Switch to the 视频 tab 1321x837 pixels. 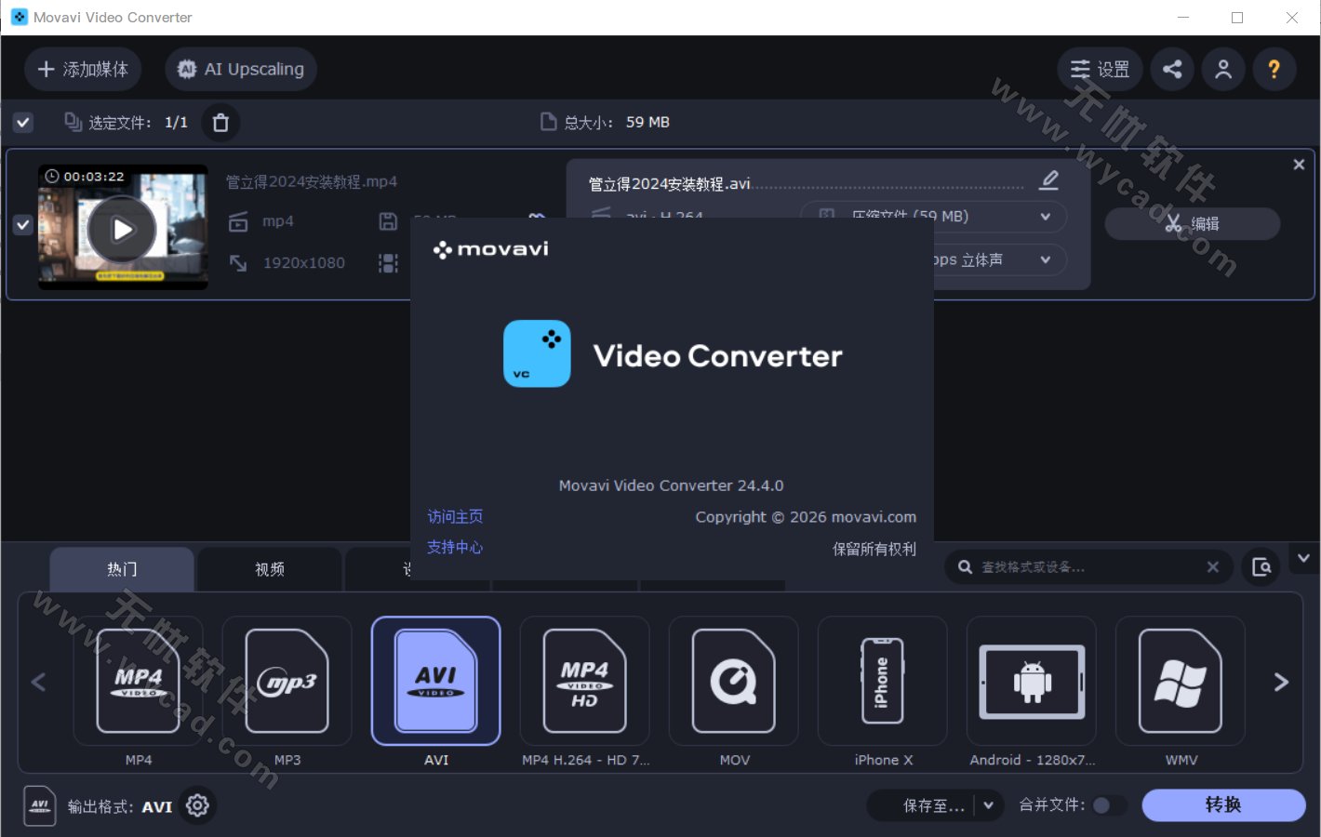click(x=270, y=569)
